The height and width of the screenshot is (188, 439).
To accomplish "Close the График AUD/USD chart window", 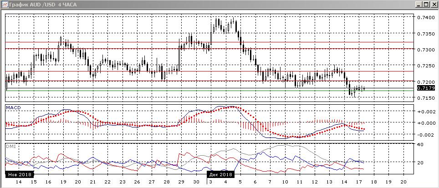I will [x=433, y=5].
